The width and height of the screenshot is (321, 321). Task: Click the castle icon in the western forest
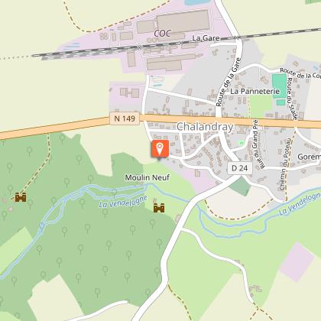21,197
